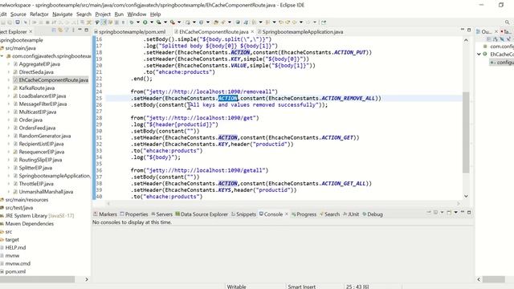Click the editor scroll-down arrow
Screen dimensions: 514x289
click(466, 196)
